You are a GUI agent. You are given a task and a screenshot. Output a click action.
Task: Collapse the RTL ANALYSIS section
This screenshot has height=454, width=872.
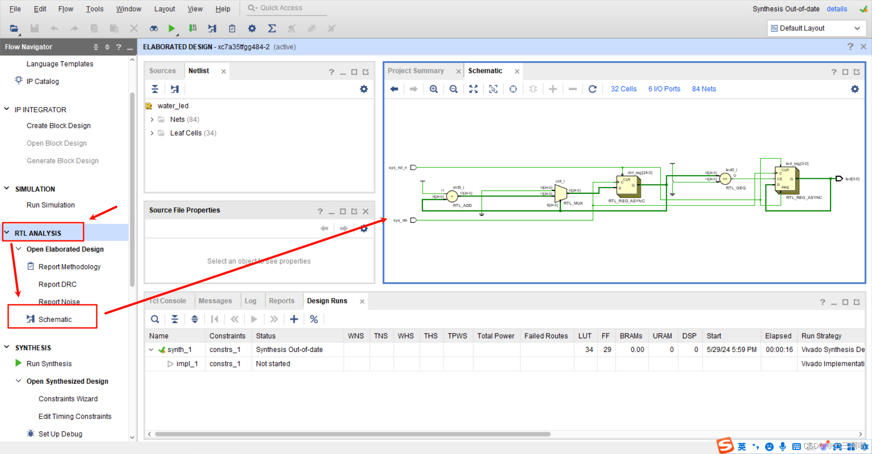(x=7, y=233)
